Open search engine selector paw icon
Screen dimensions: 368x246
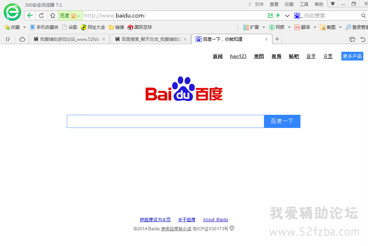(297, 16)
